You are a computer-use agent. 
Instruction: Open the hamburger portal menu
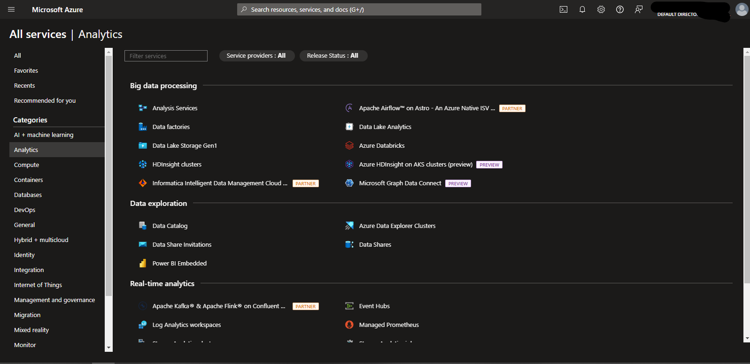pyautogui.click(x=11, y=9)
